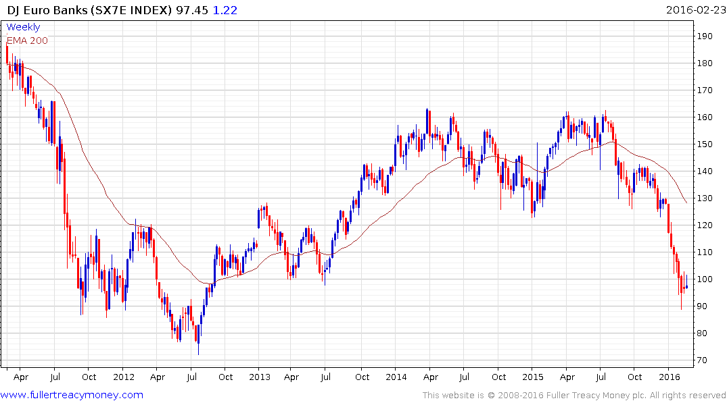Image resolution: width=727 pixels, height=405 pixels.
Task: Click the 190 y-axis label
Action: point(705,36)
